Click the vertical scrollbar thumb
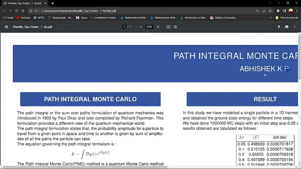 (299, 58)
